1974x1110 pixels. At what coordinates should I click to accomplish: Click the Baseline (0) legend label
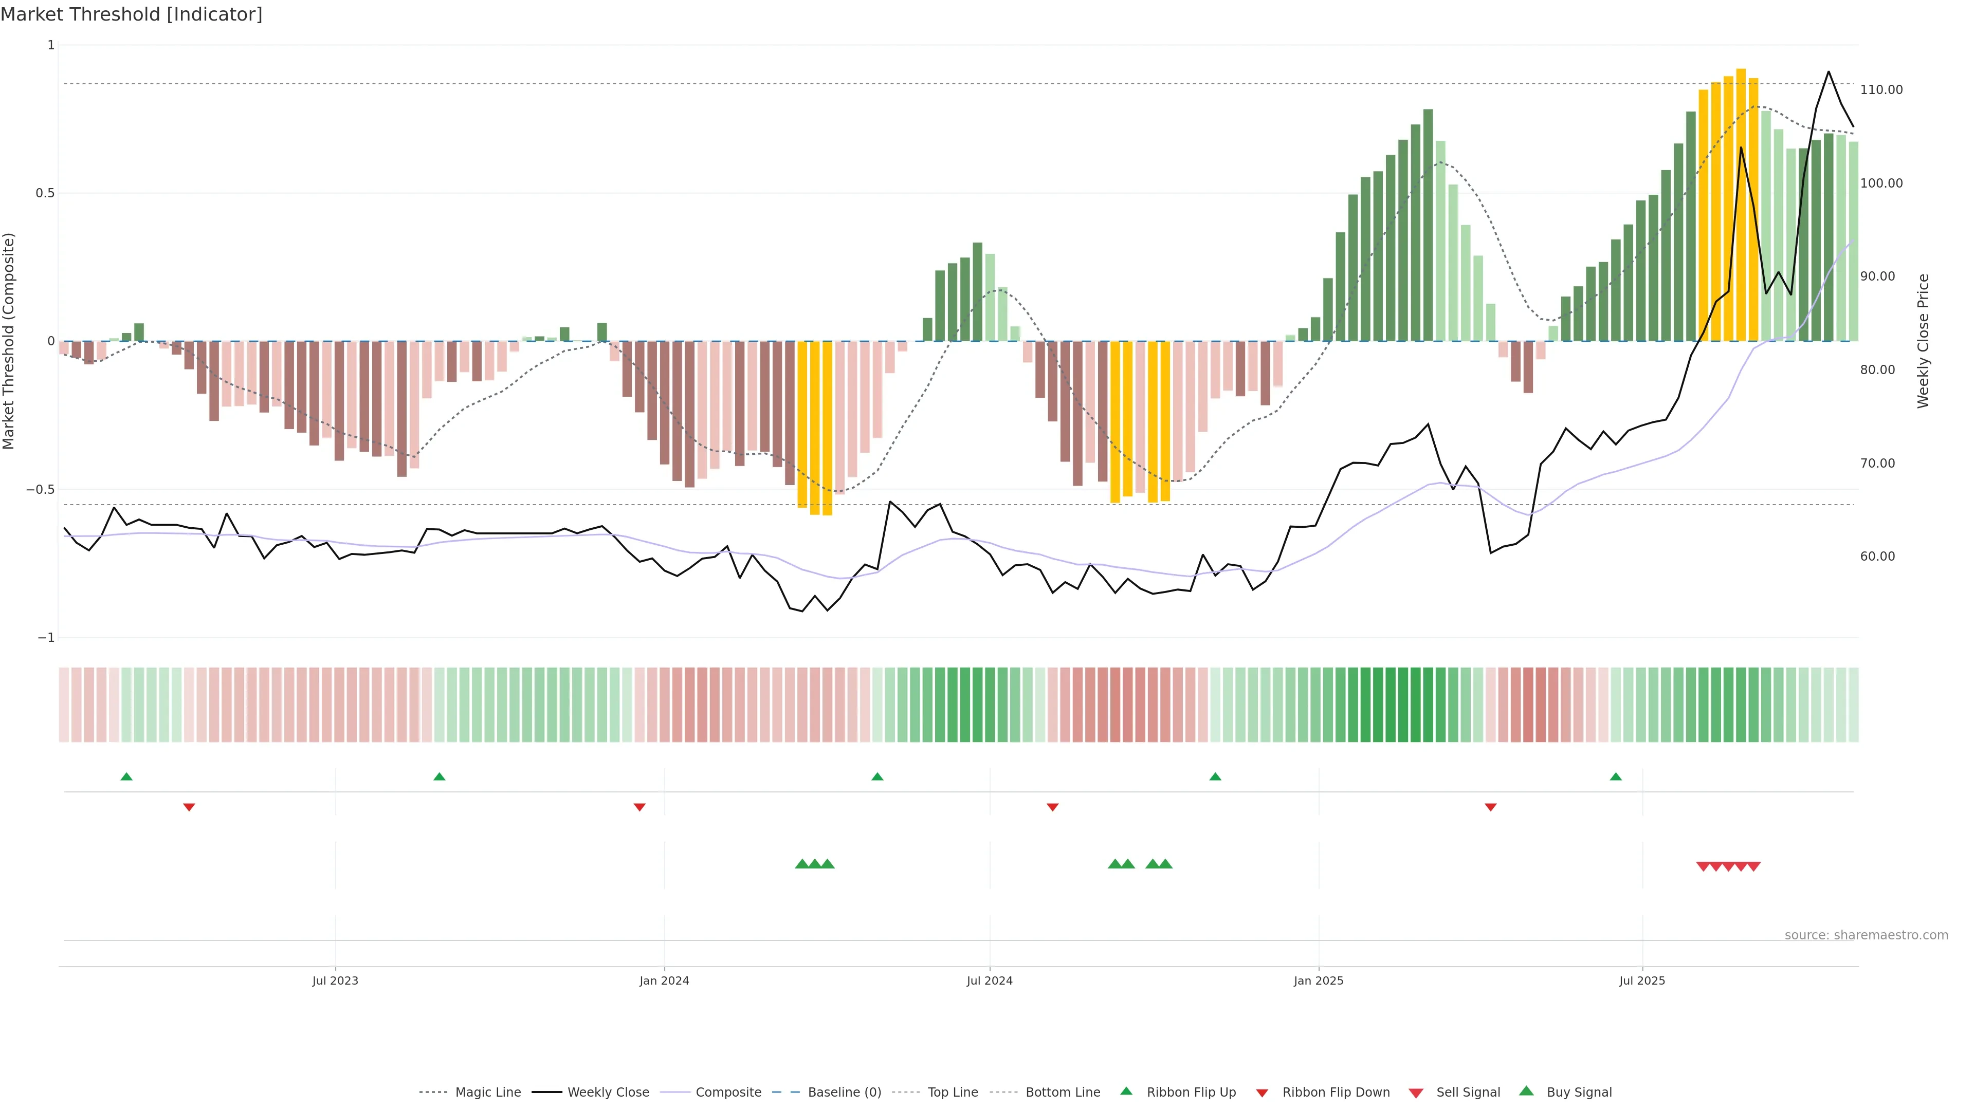pos(845,1093)
